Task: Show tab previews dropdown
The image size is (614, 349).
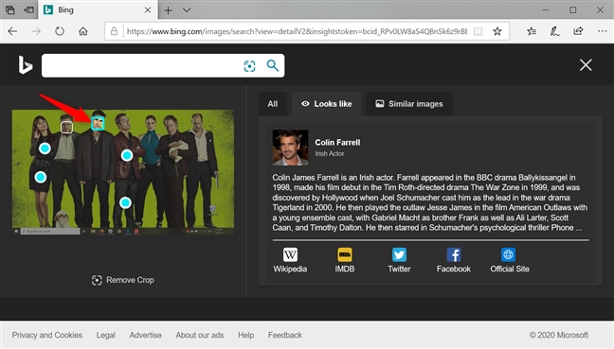Action: click(187, 10)
